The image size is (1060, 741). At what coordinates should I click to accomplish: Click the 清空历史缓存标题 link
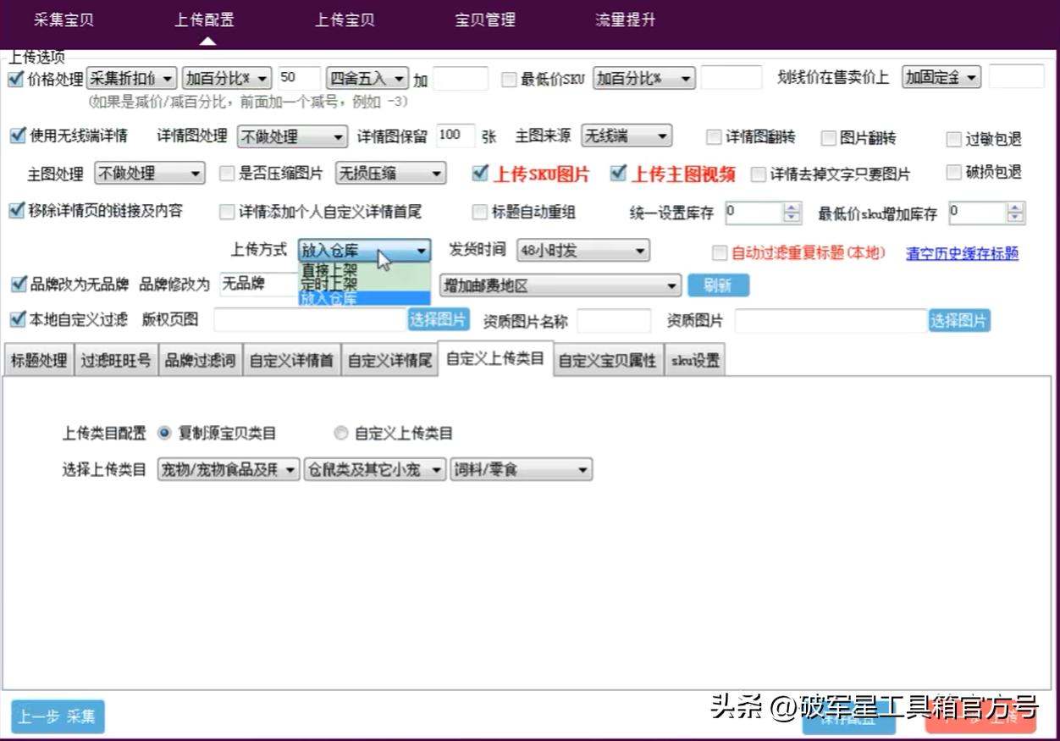pos(962,253)
